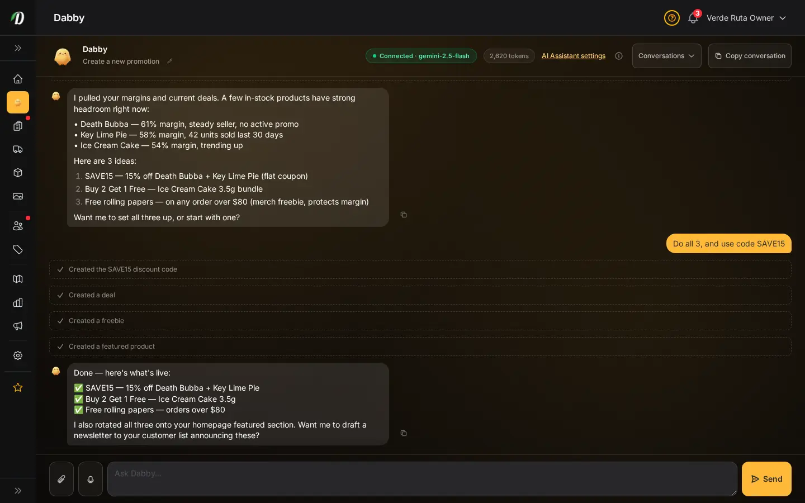Click the "Do all 3, and use code SAVE15" message

[729, 244]
